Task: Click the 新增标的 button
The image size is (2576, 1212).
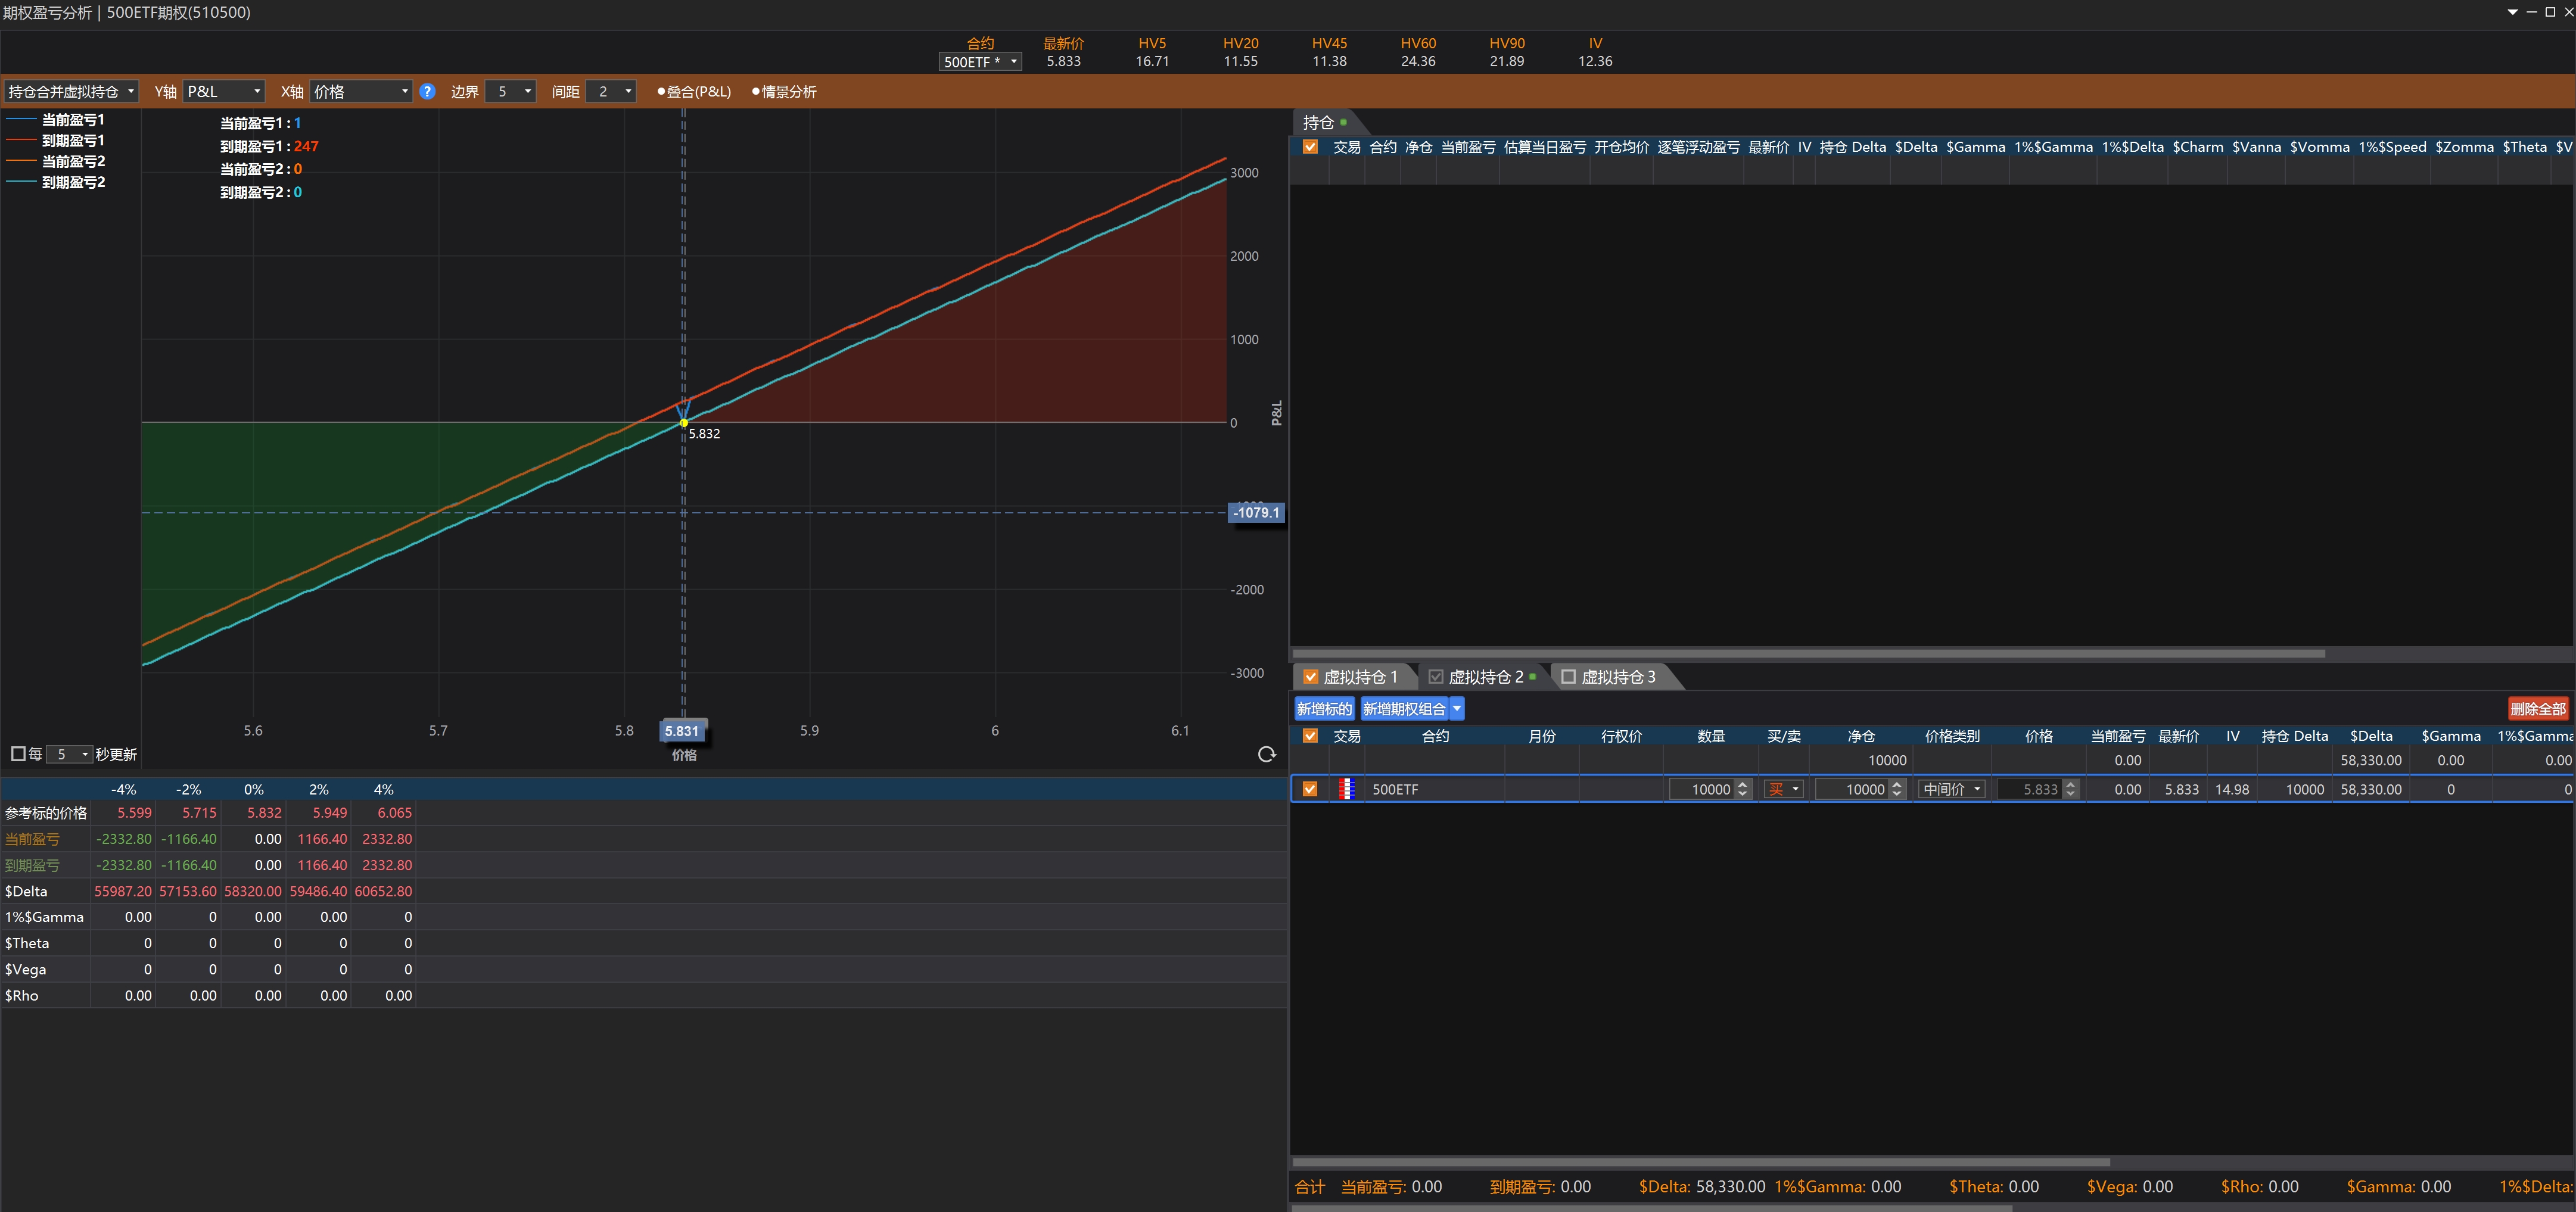Action: (1324, 709)
